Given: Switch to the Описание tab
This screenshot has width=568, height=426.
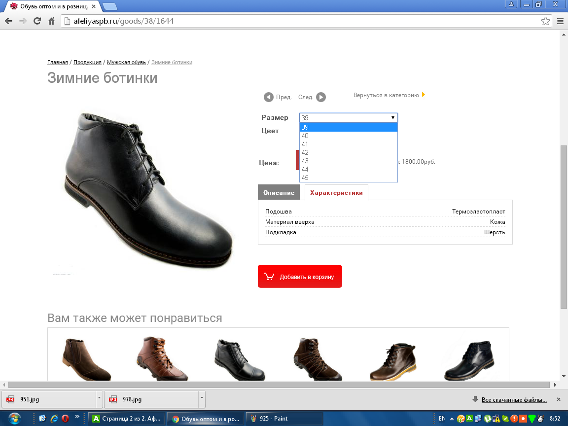Looking at the screenshot, I should click(x=279, y=192).
